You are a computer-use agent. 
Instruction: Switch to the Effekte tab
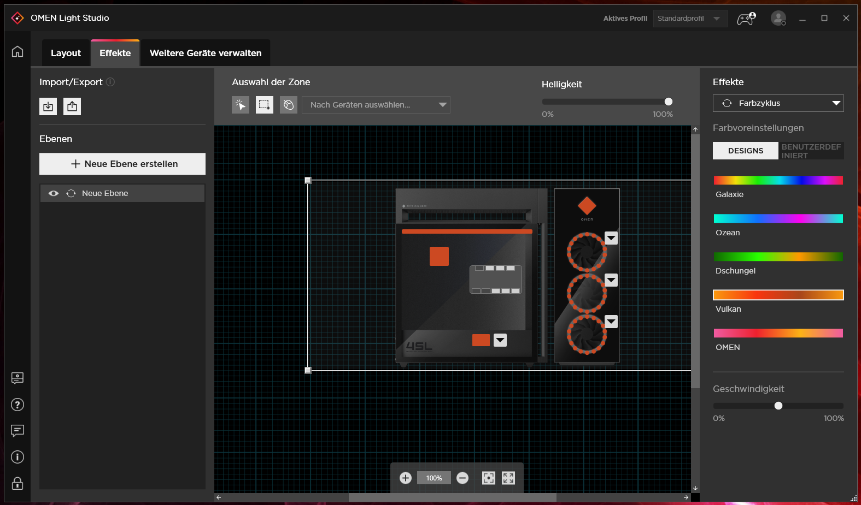[115, 53]
